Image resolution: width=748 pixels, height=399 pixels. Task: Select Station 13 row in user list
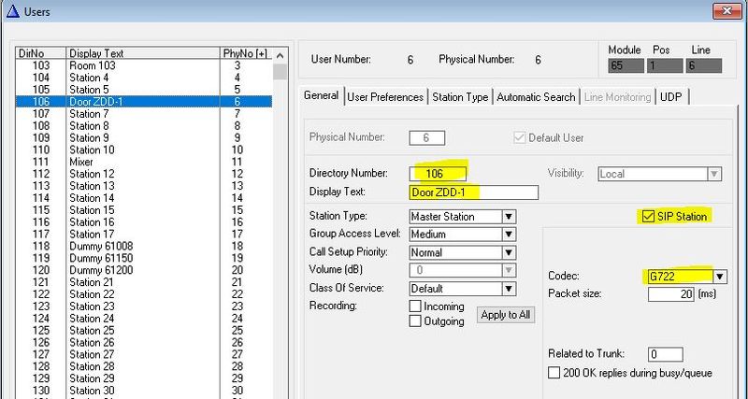click(144, 186)
